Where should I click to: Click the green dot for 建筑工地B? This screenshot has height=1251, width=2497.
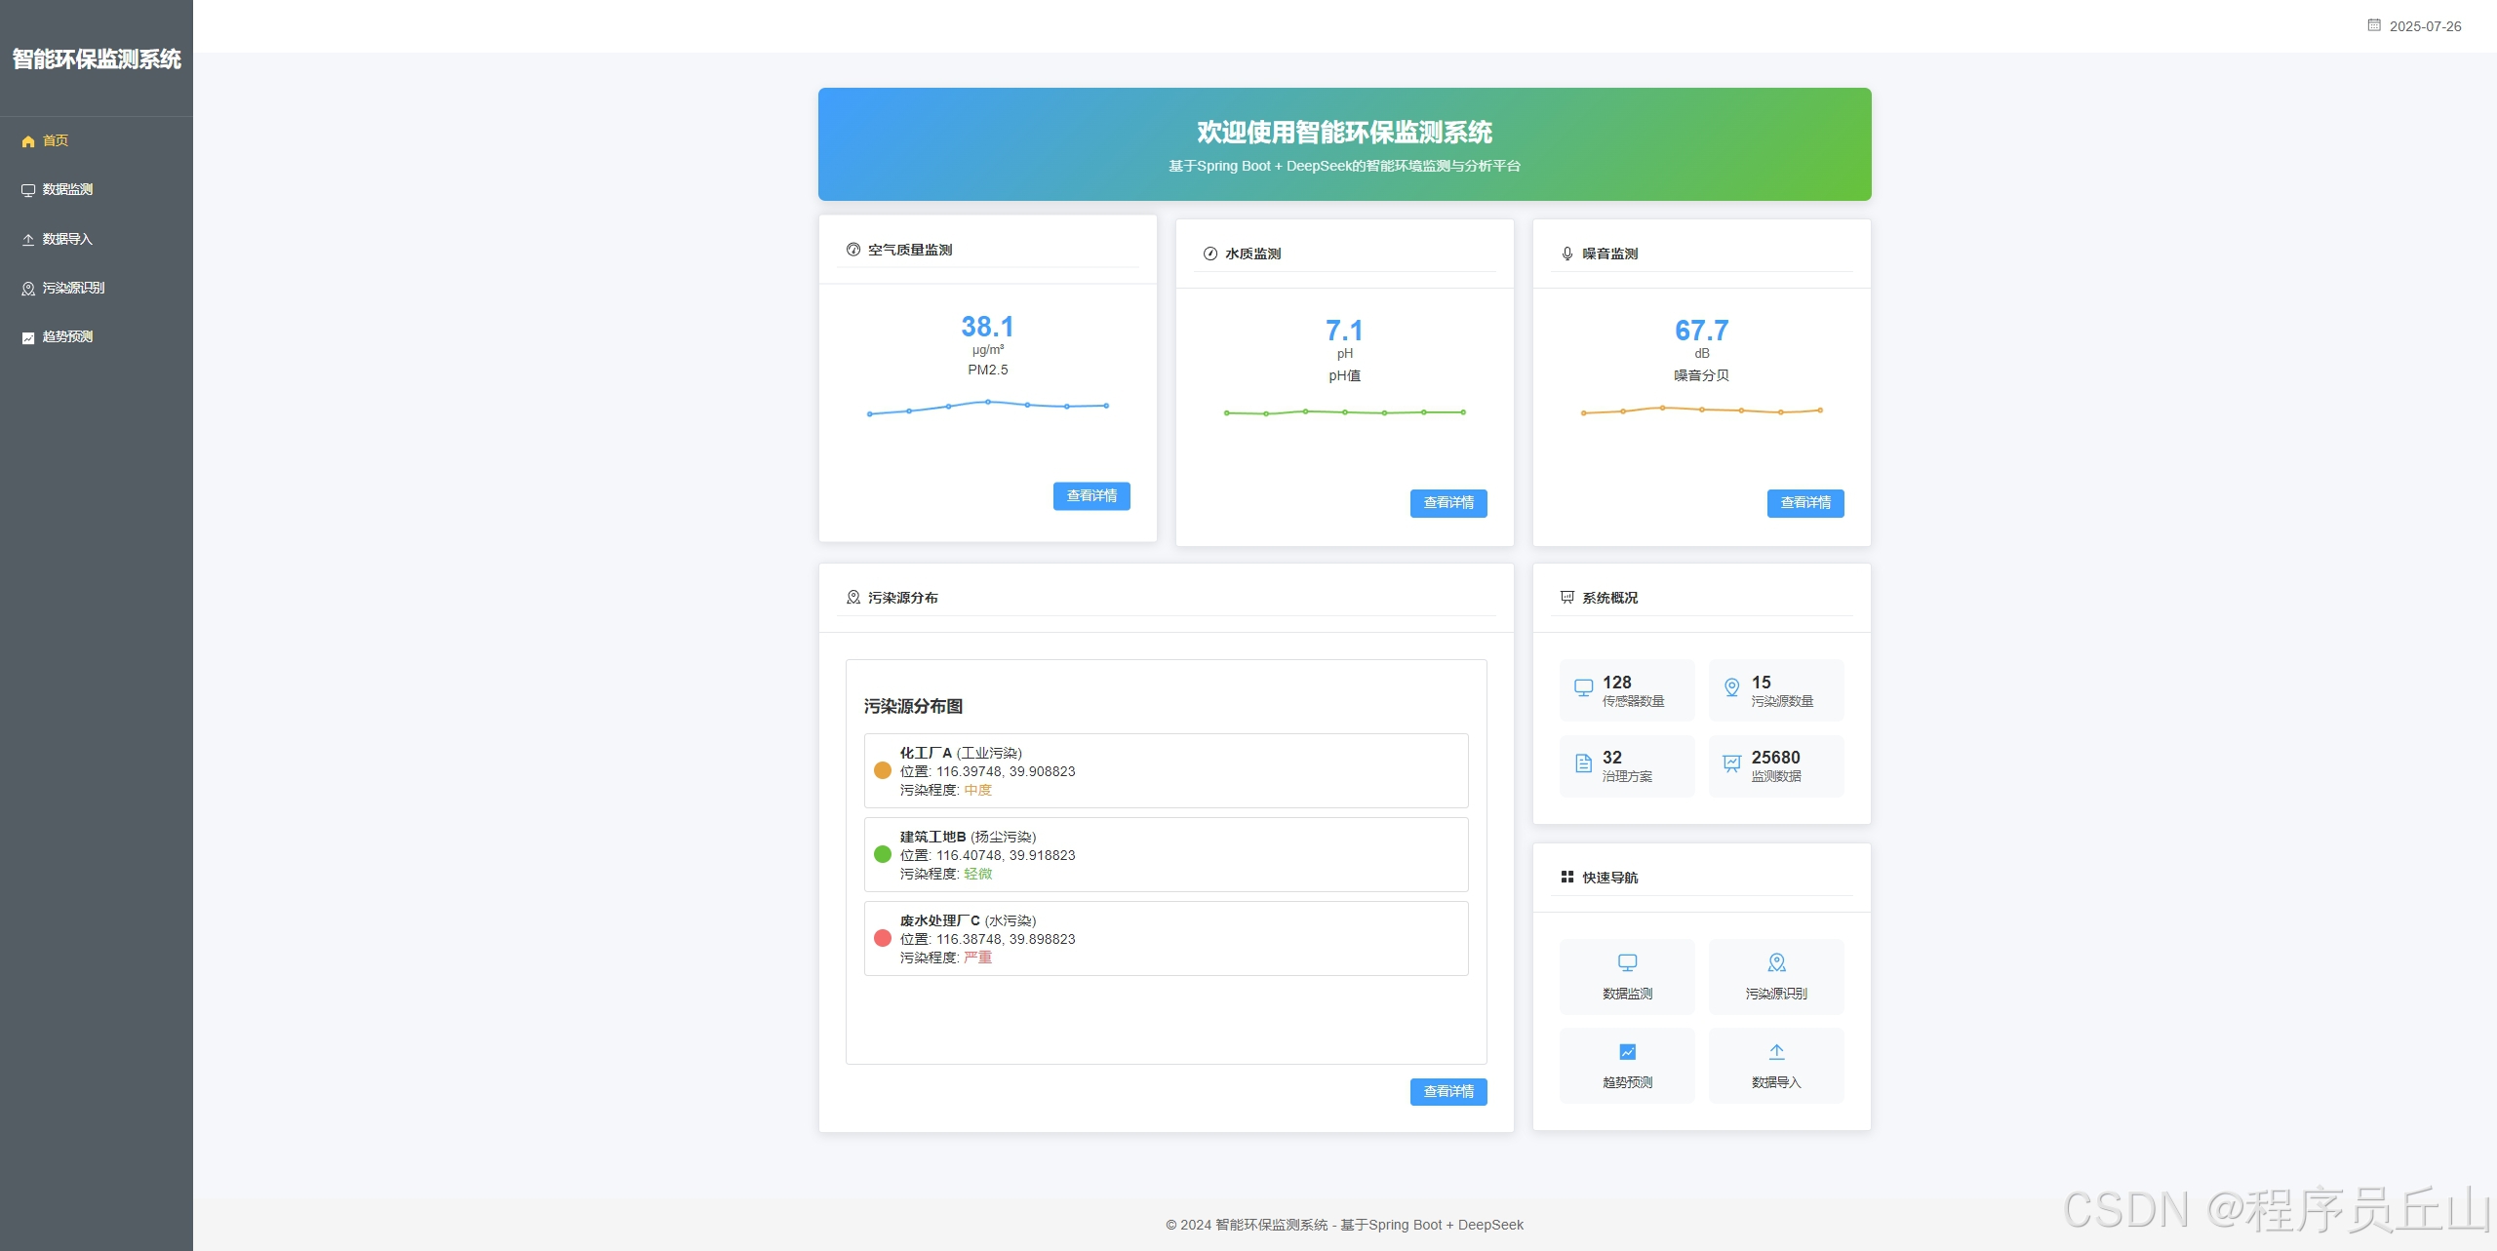pos(883,854)
